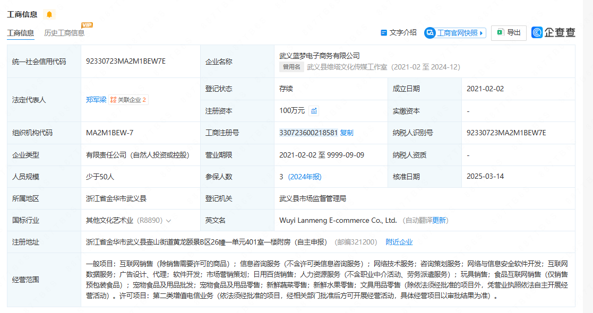The image size is (593, 313).
Task: Click 更新 to refresh English name
Action: point(440,220)
